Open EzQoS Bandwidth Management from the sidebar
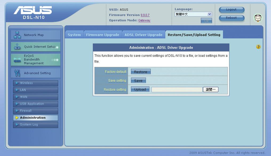 [35, 60]
